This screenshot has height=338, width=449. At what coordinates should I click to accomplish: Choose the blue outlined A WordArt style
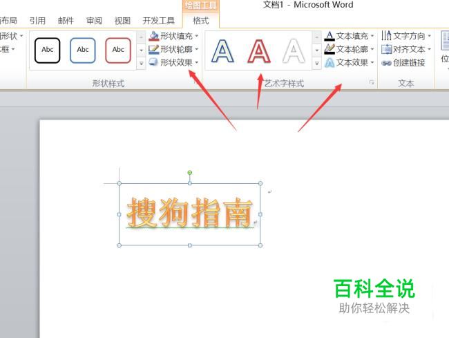click(222, 51)
